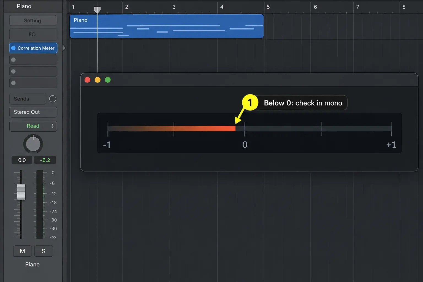Click the channel level meter
Image resolution: width=423 pixels, height=282 pixels.
point(40,204)
